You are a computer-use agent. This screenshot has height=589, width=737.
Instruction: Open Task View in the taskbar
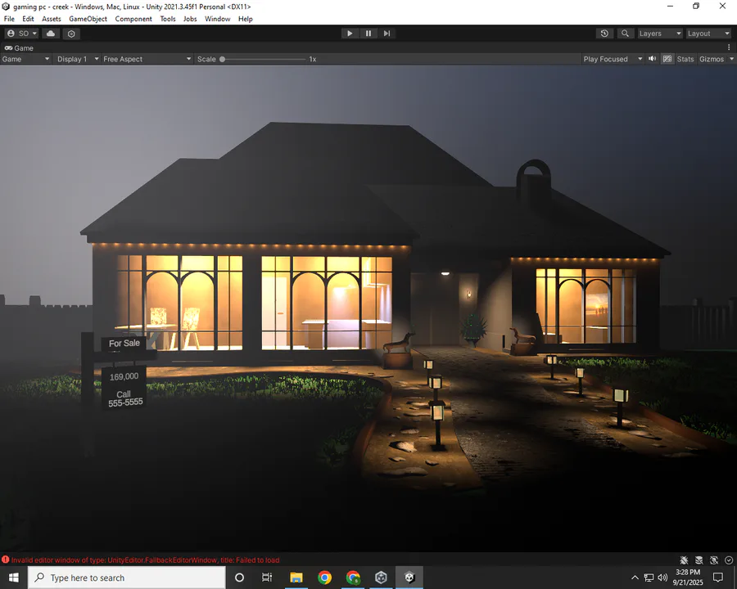pyautogui.click(x=267, y=578)
